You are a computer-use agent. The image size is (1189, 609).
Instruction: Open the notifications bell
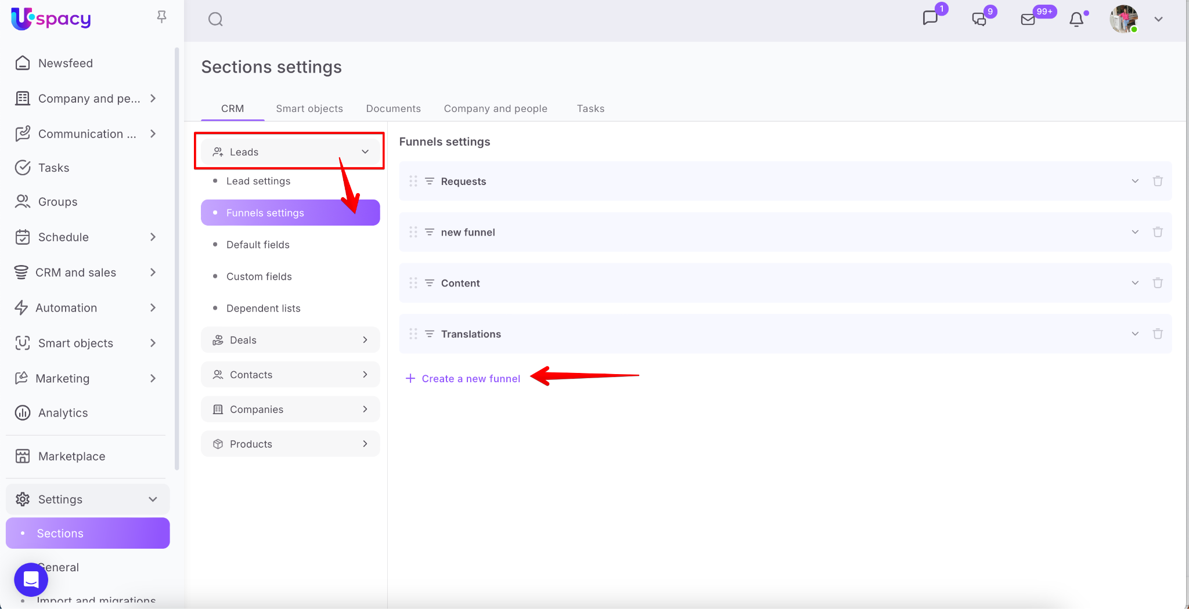point(1076,20)
